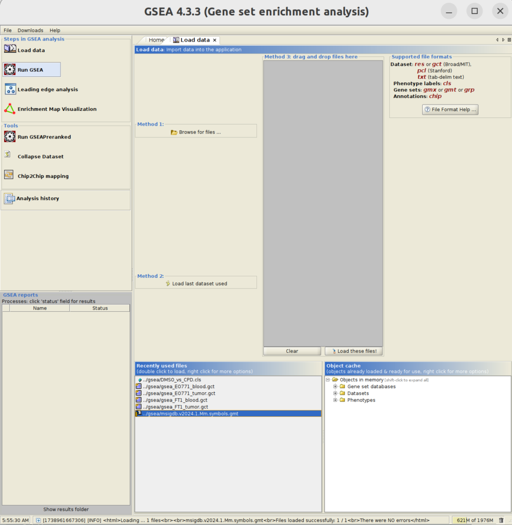Image resolution: width=512 pixels, height=525 pixels.
Task: Select the Load data tab
Action: coord(194,40)
